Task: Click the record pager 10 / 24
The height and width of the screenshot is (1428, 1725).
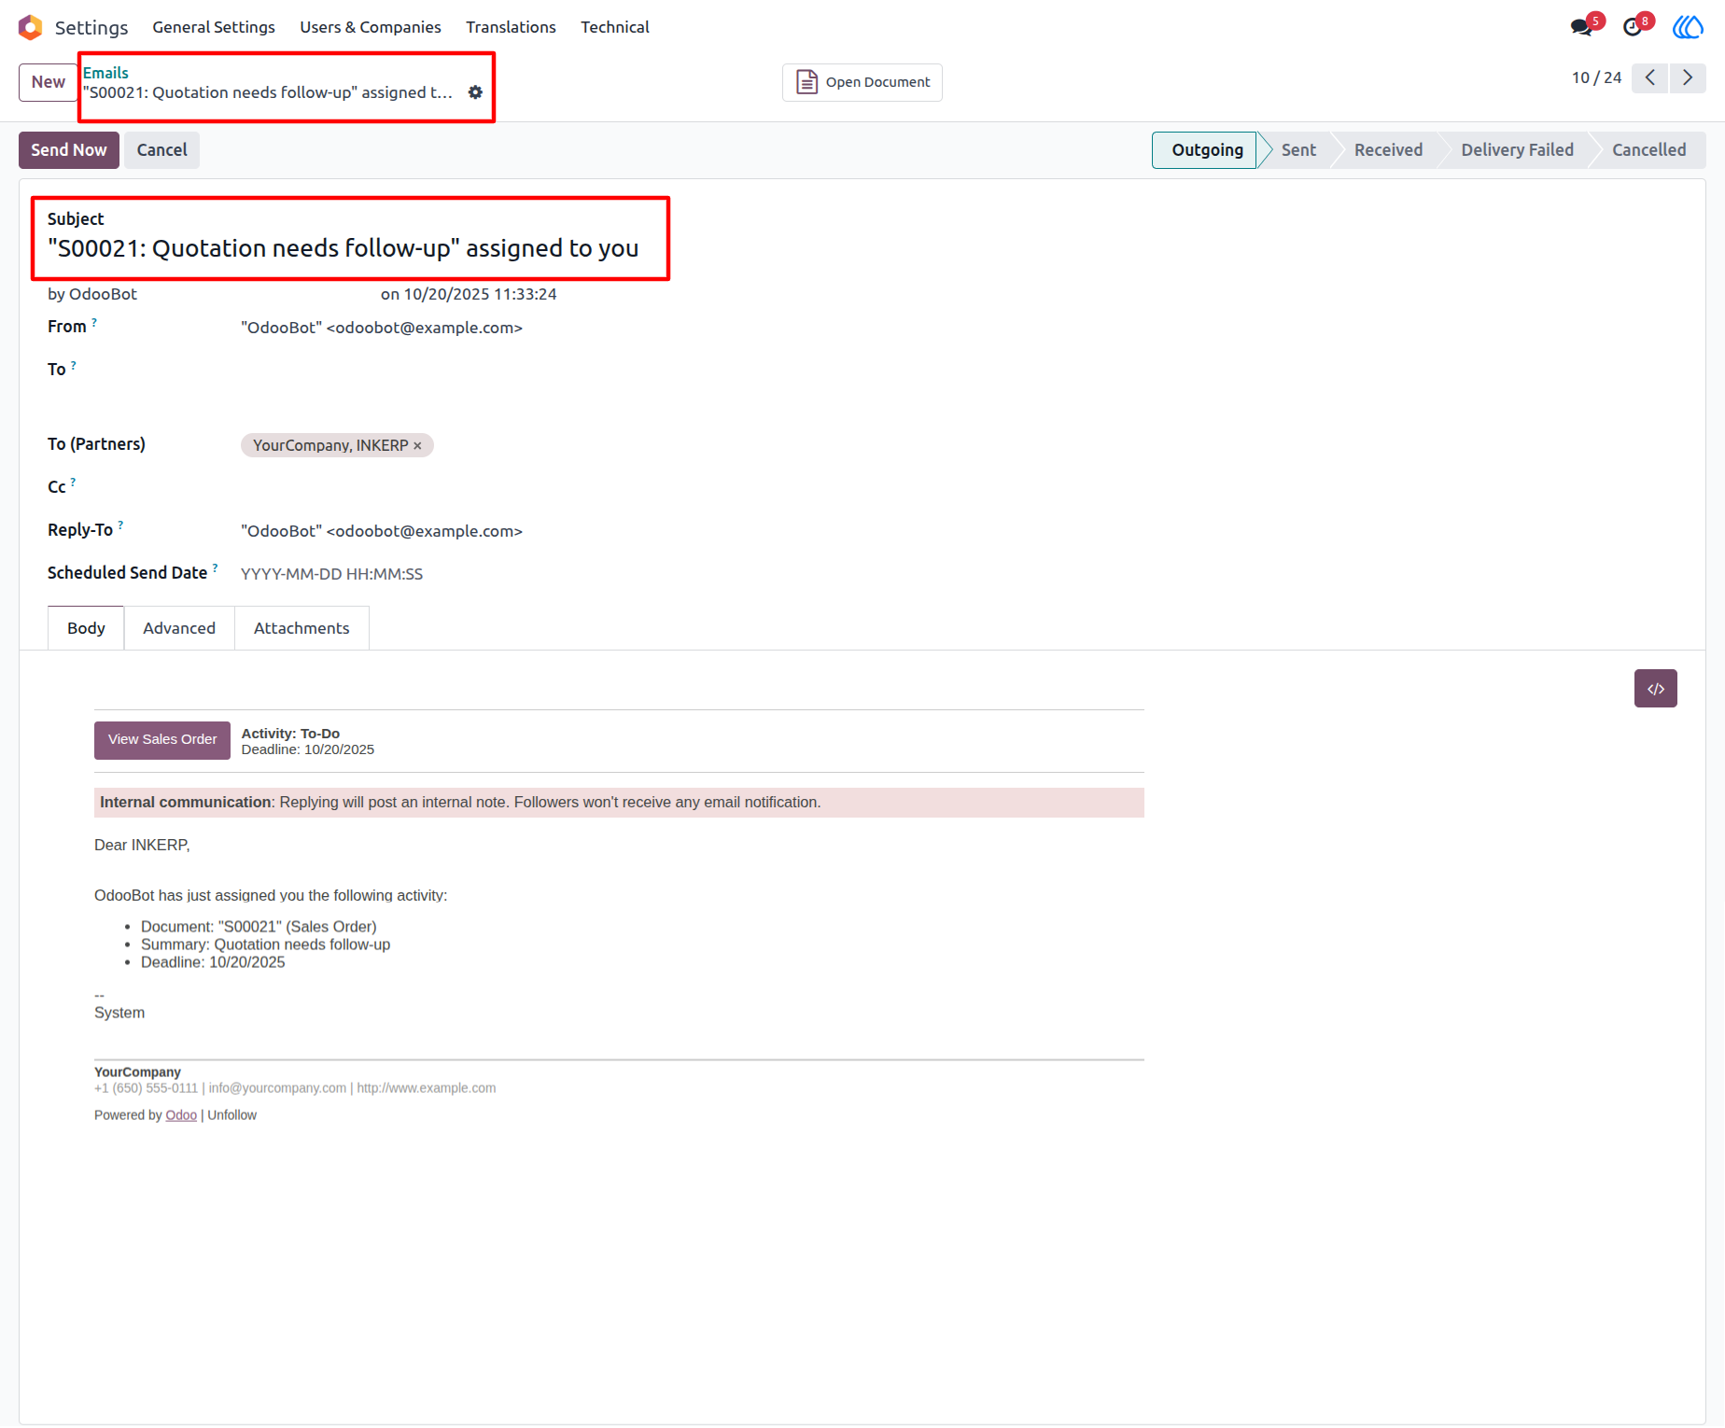Action: (x=1596, y=77)
